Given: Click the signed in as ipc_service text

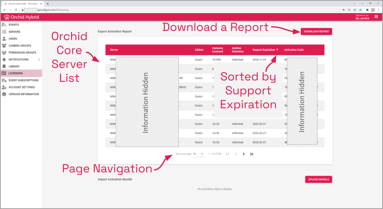Looking at the screenshot, I should pyautogui.click(x=362, y=17).
